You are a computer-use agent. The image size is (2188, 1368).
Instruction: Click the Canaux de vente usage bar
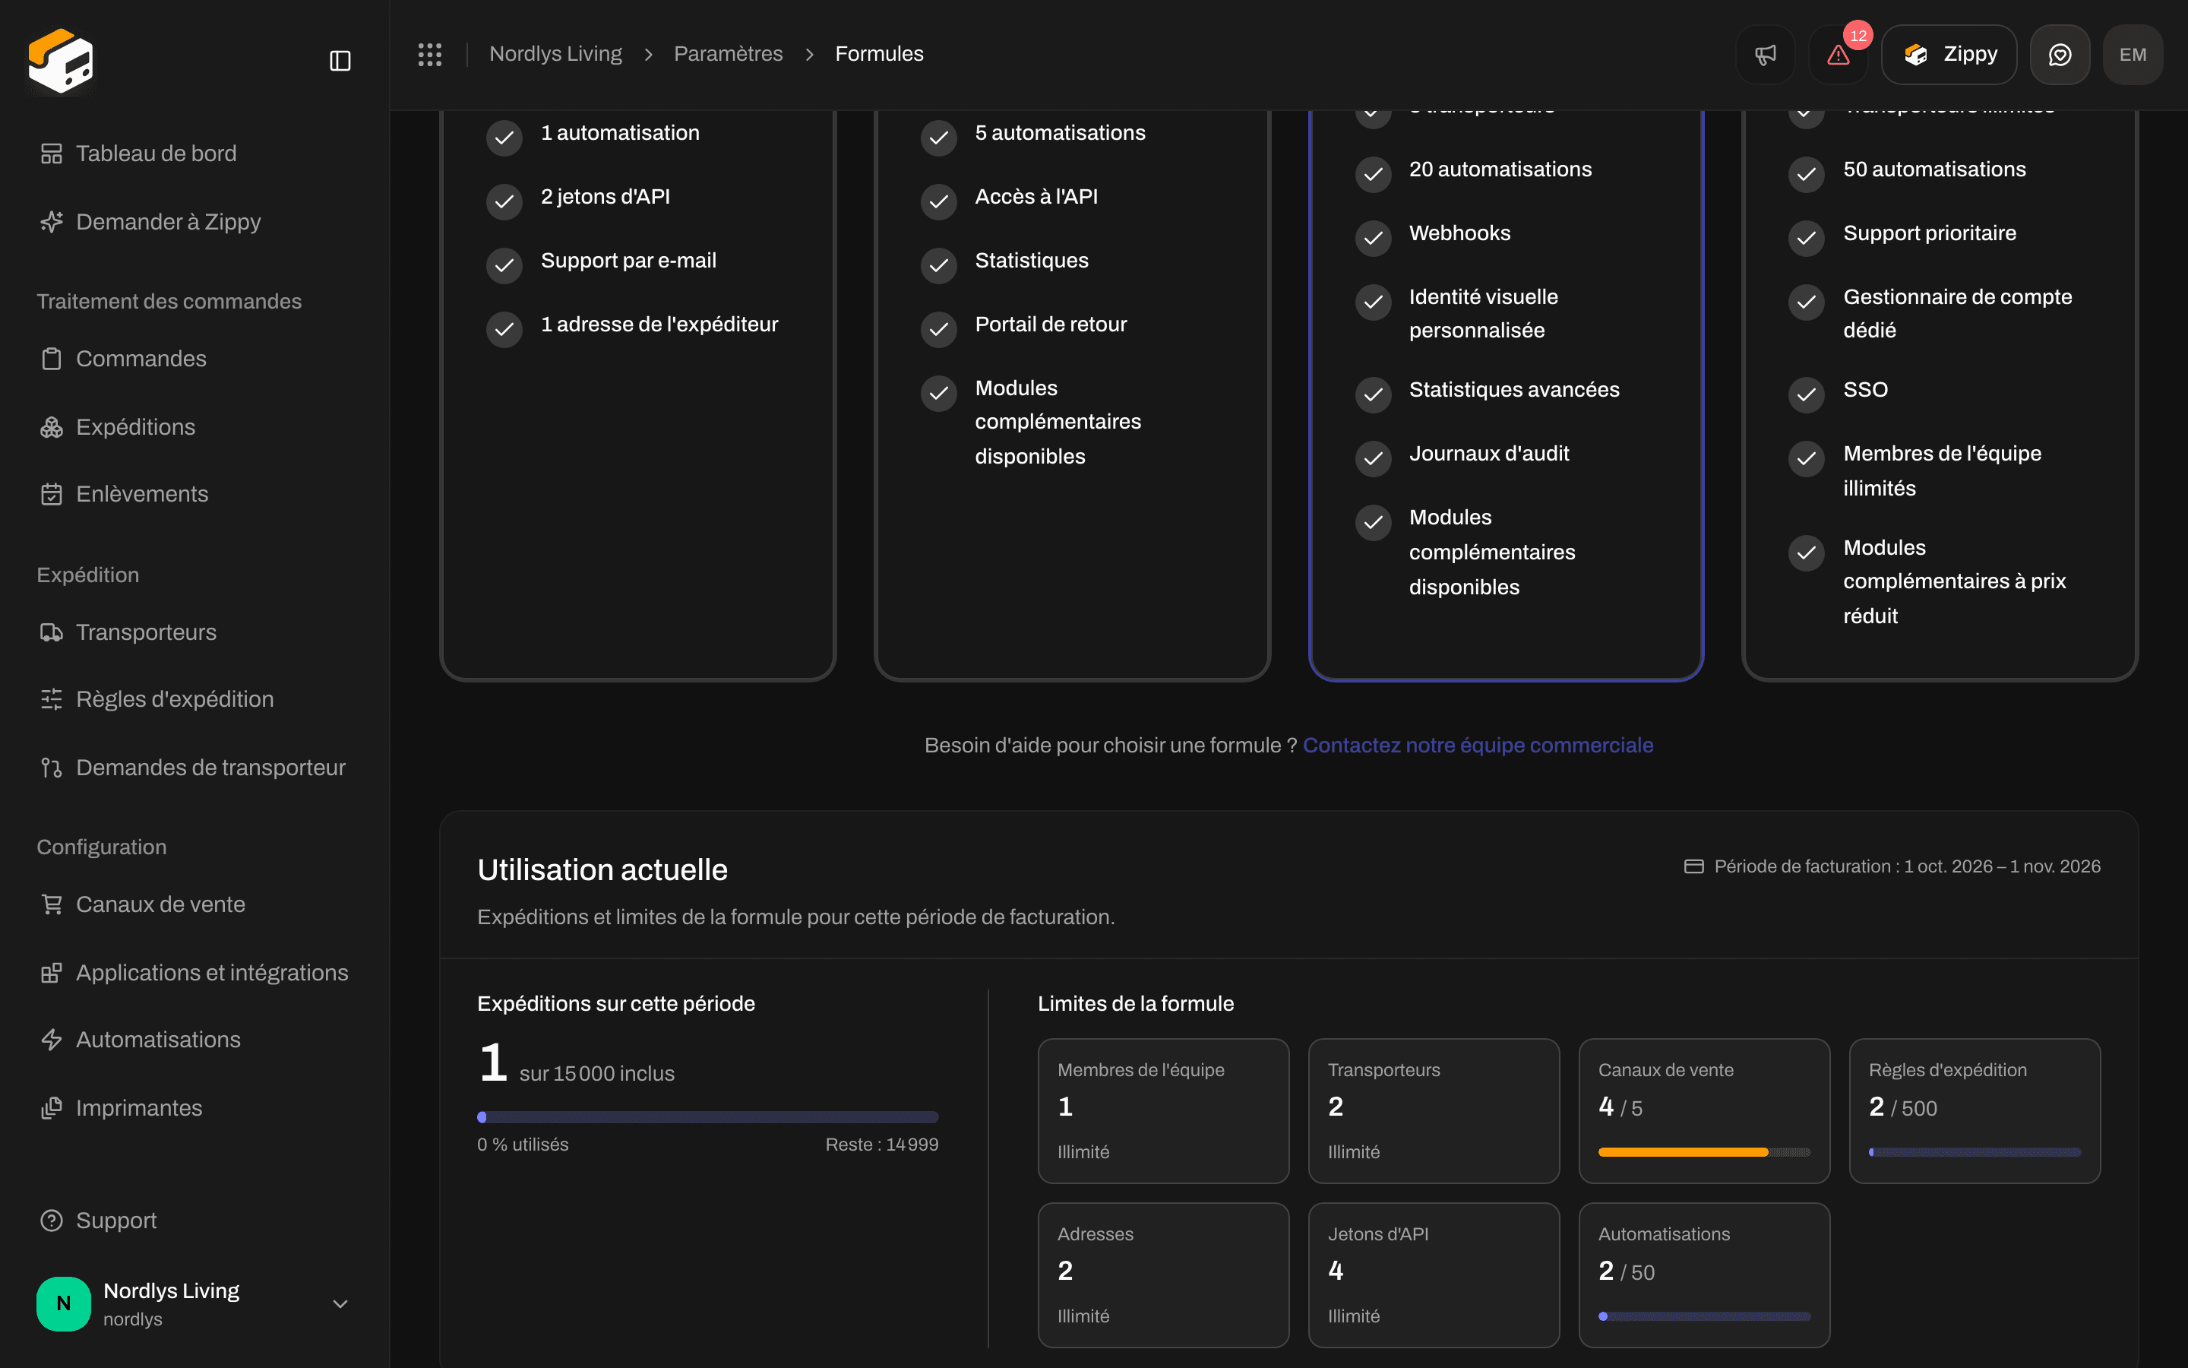1703,1151
